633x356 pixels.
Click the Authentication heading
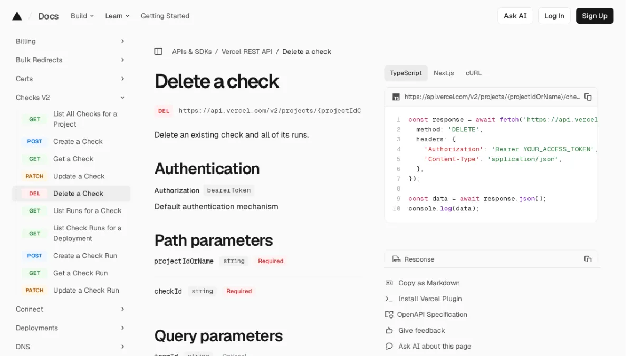(x=207, y=169)
